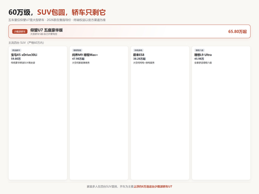The image size is (259, 194).
Task: Click the "47.98万起" price
Action: coord(78,59)
